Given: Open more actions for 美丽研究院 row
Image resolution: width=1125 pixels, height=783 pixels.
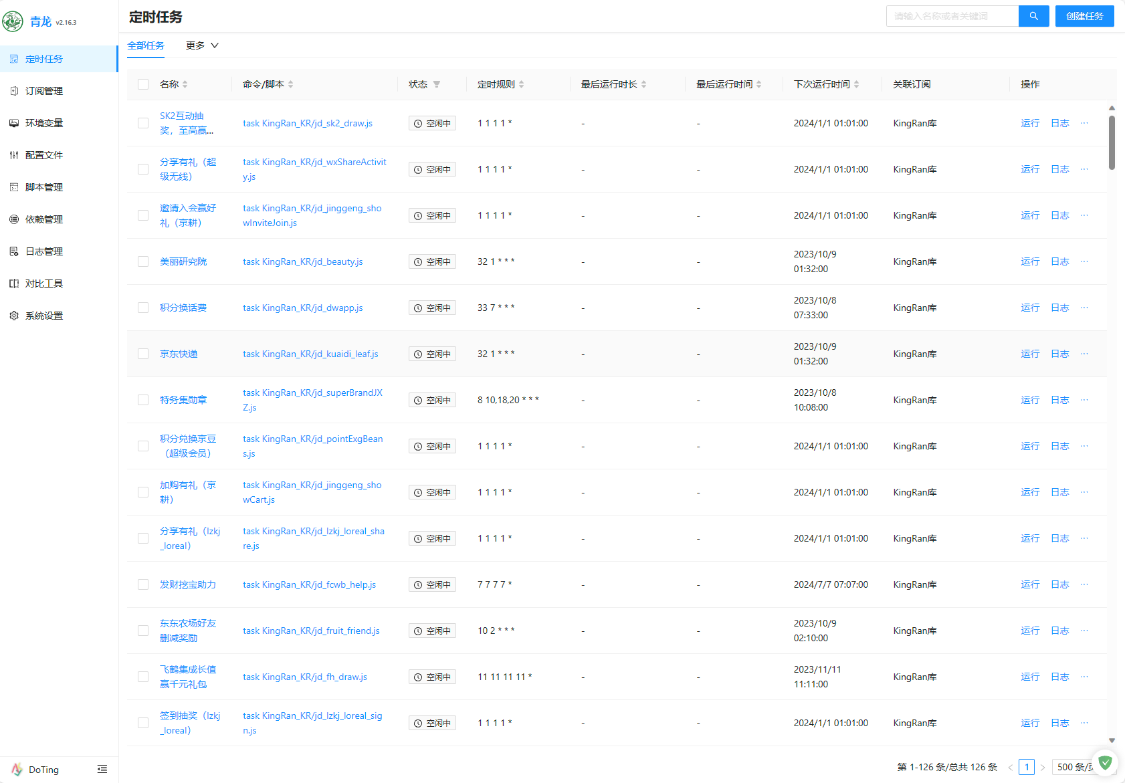Looking at the screenshot, I should [x=1084, y=261].
